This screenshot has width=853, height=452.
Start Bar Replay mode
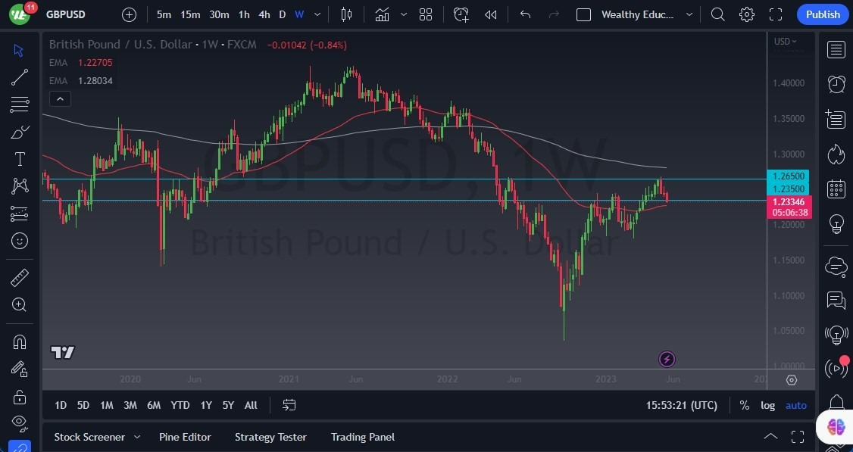tap(489, 14)
